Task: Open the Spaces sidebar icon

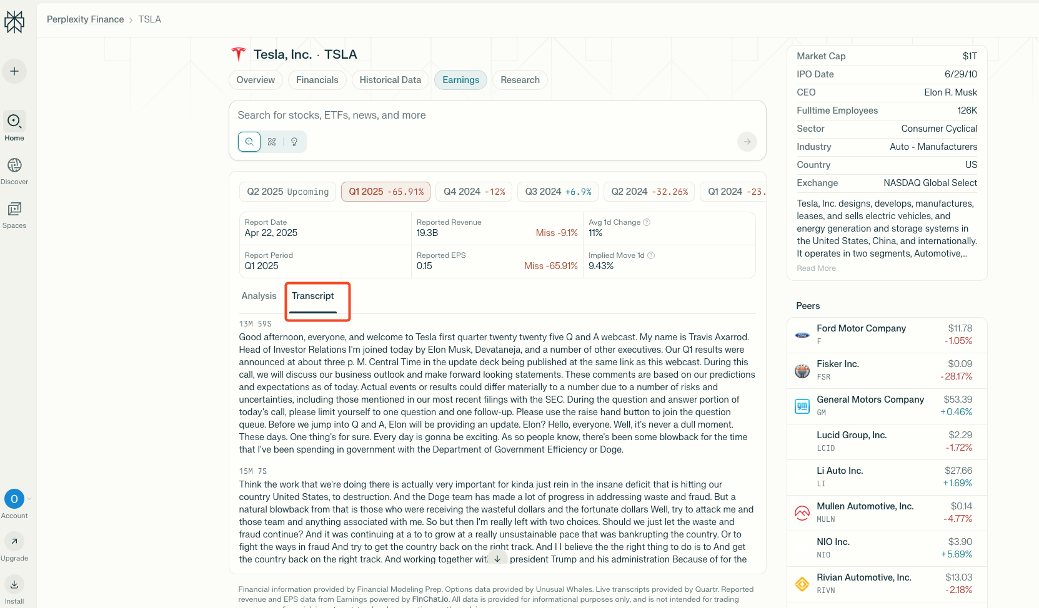Action: [14, 208]
